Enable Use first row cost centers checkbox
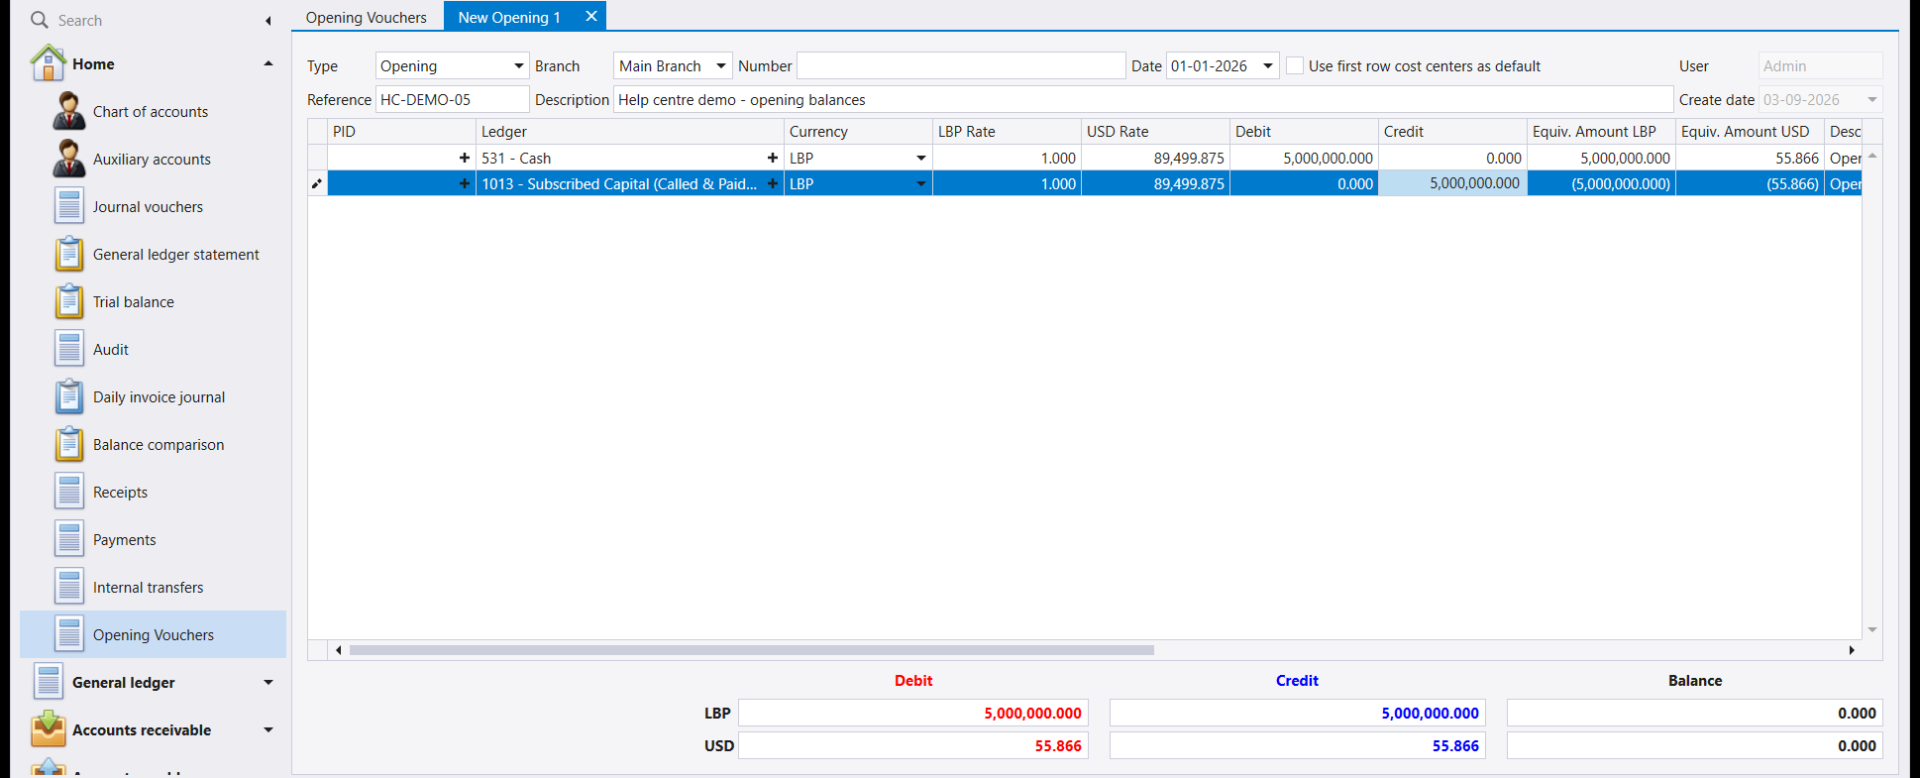 tap(1295, 65)
